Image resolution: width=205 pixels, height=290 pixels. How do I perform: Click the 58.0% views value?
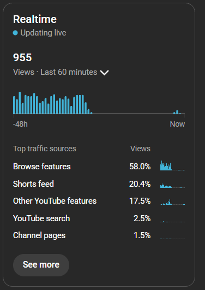140,167
